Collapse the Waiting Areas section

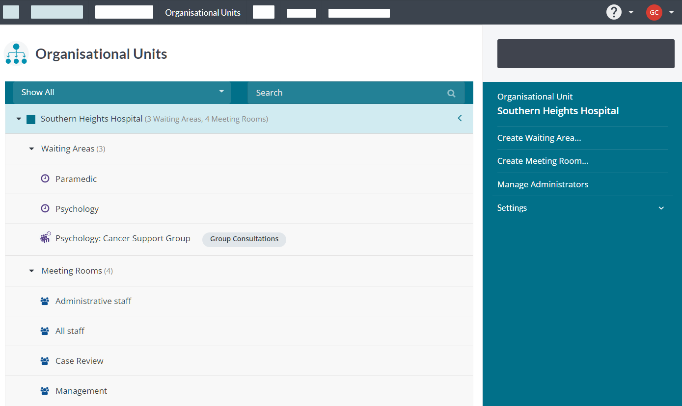click(31, 148)
